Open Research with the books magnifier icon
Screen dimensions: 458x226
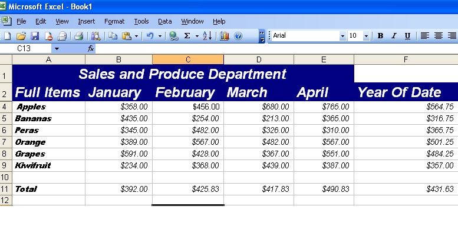[95, 36]
